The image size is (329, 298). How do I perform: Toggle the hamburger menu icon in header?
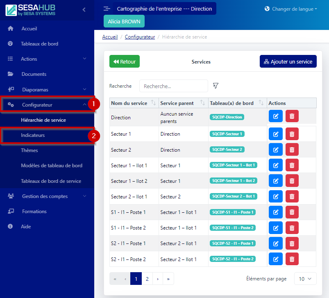tap(107, 9)
